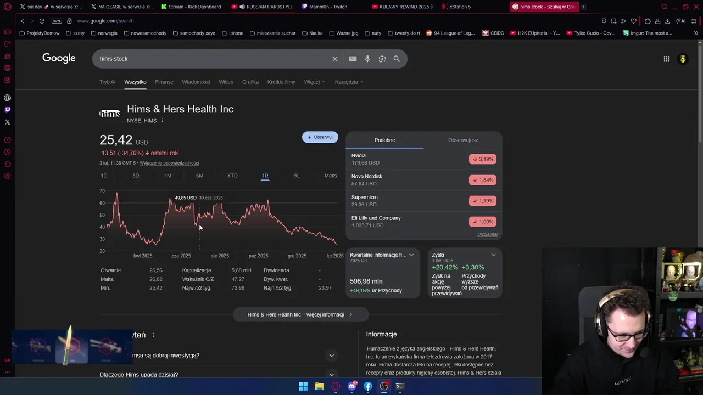Switch to Finanse search tab

[x=164, y=82]
